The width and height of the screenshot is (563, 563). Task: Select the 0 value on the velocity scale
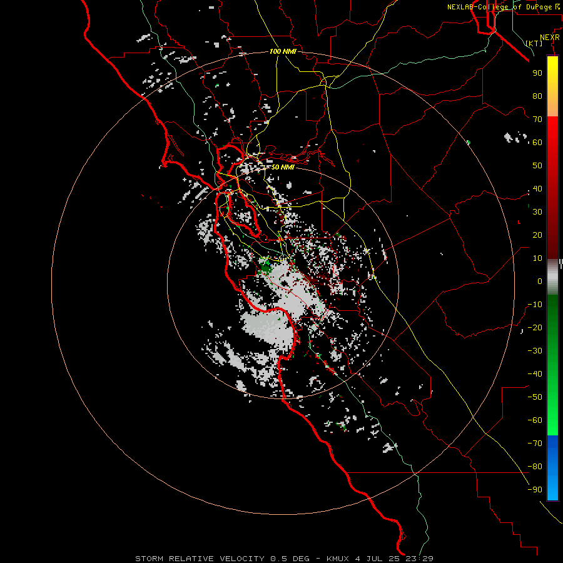pos(540,281)
